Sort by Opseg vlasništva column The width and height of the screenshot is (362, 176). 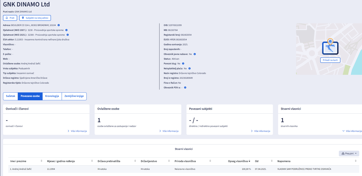click(x=233, y=161)
